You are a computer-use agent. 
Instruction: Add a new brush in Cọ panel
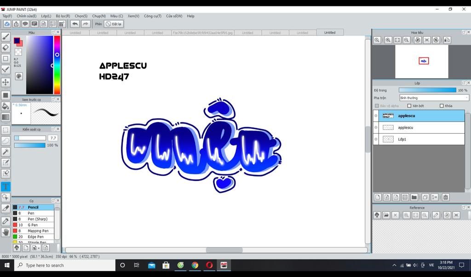26,248
